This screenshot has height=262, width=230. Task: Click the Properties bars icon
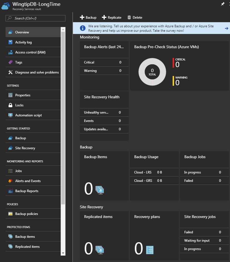[x=10, y=95]
